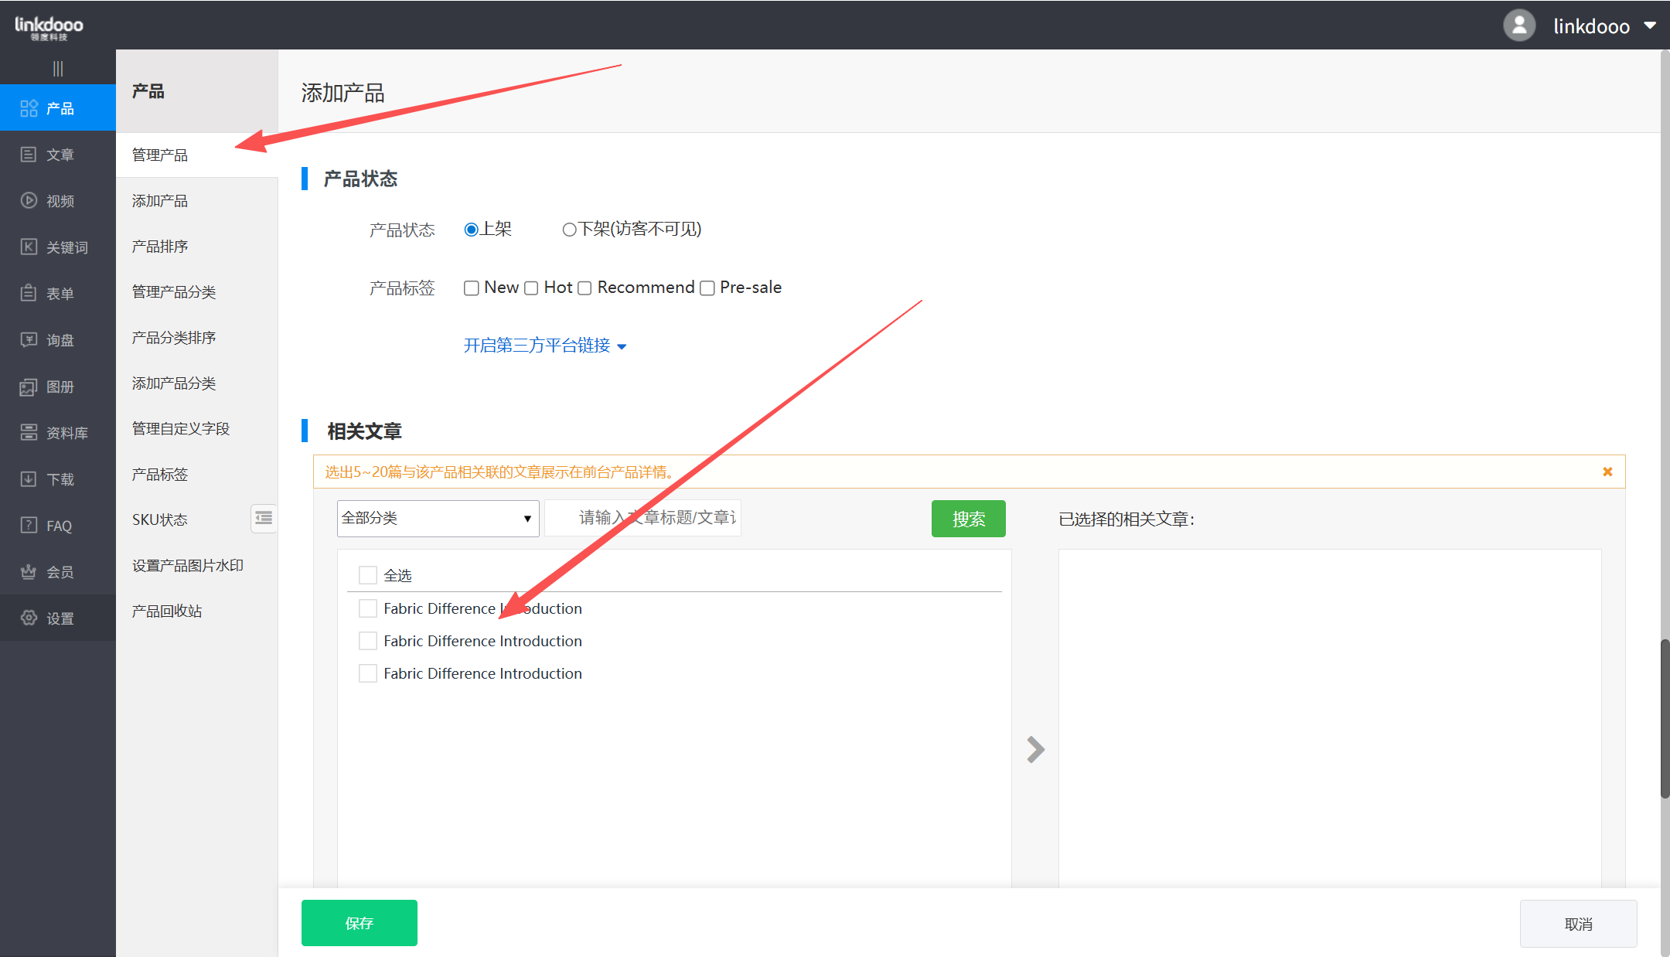Go to 管理产品 menu item
The height and width of the screenshot is (957, 1670).
coord(160,155)
